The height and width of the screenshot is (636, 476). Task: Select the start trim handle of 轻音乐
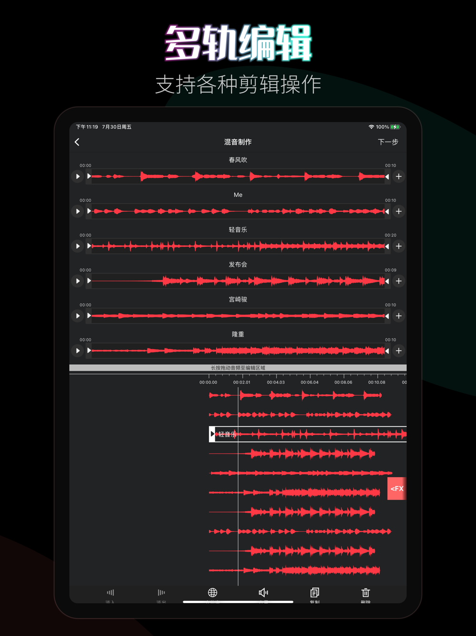89,246
